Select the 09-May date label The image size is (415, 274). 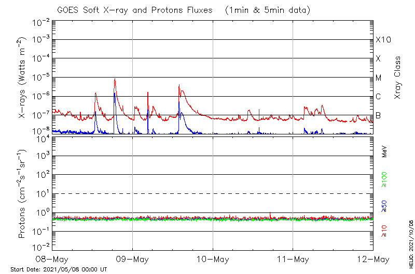pyautogui.click(x=132, y=258)
